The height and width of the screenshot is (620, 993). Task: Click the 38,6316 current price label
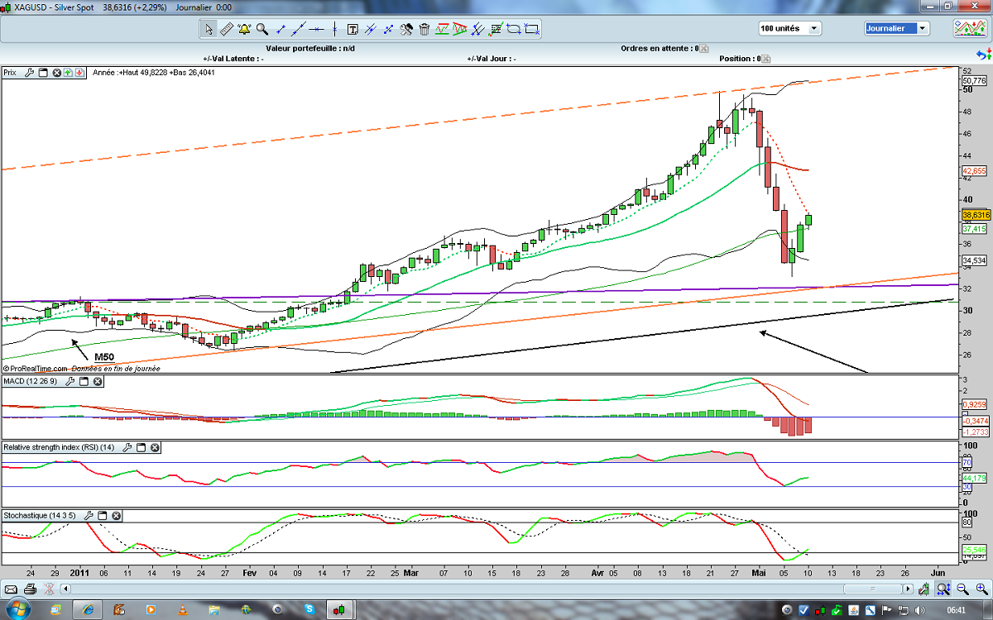(976, 214)
